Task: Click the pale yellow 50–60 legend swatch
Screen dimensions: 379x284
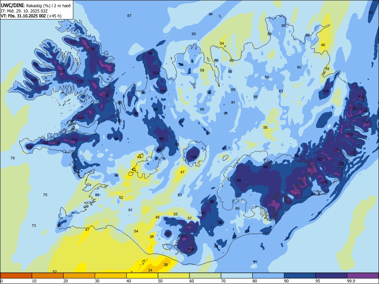Action: [x=174, y=276]
